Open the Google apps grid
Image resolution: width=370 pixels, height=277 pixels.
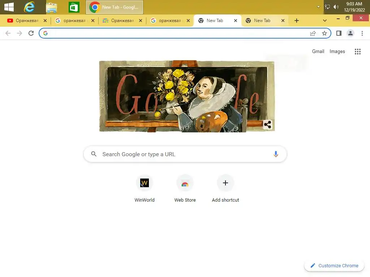tap(358, 51)
